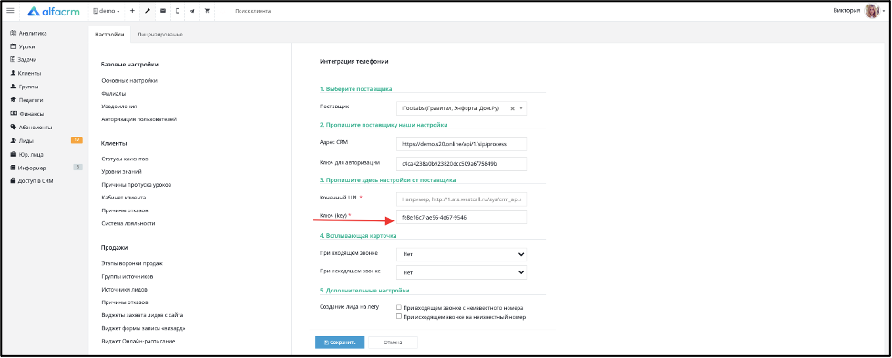
Task: Open Статусы клиентов link
Action: (x=125, y=159)
